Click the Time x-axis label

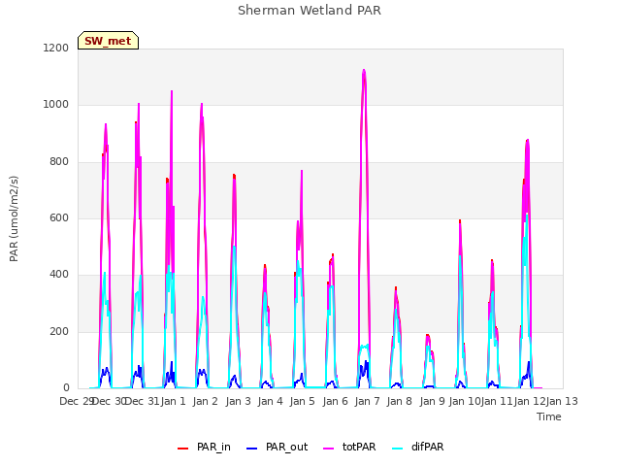coord(548,416)
